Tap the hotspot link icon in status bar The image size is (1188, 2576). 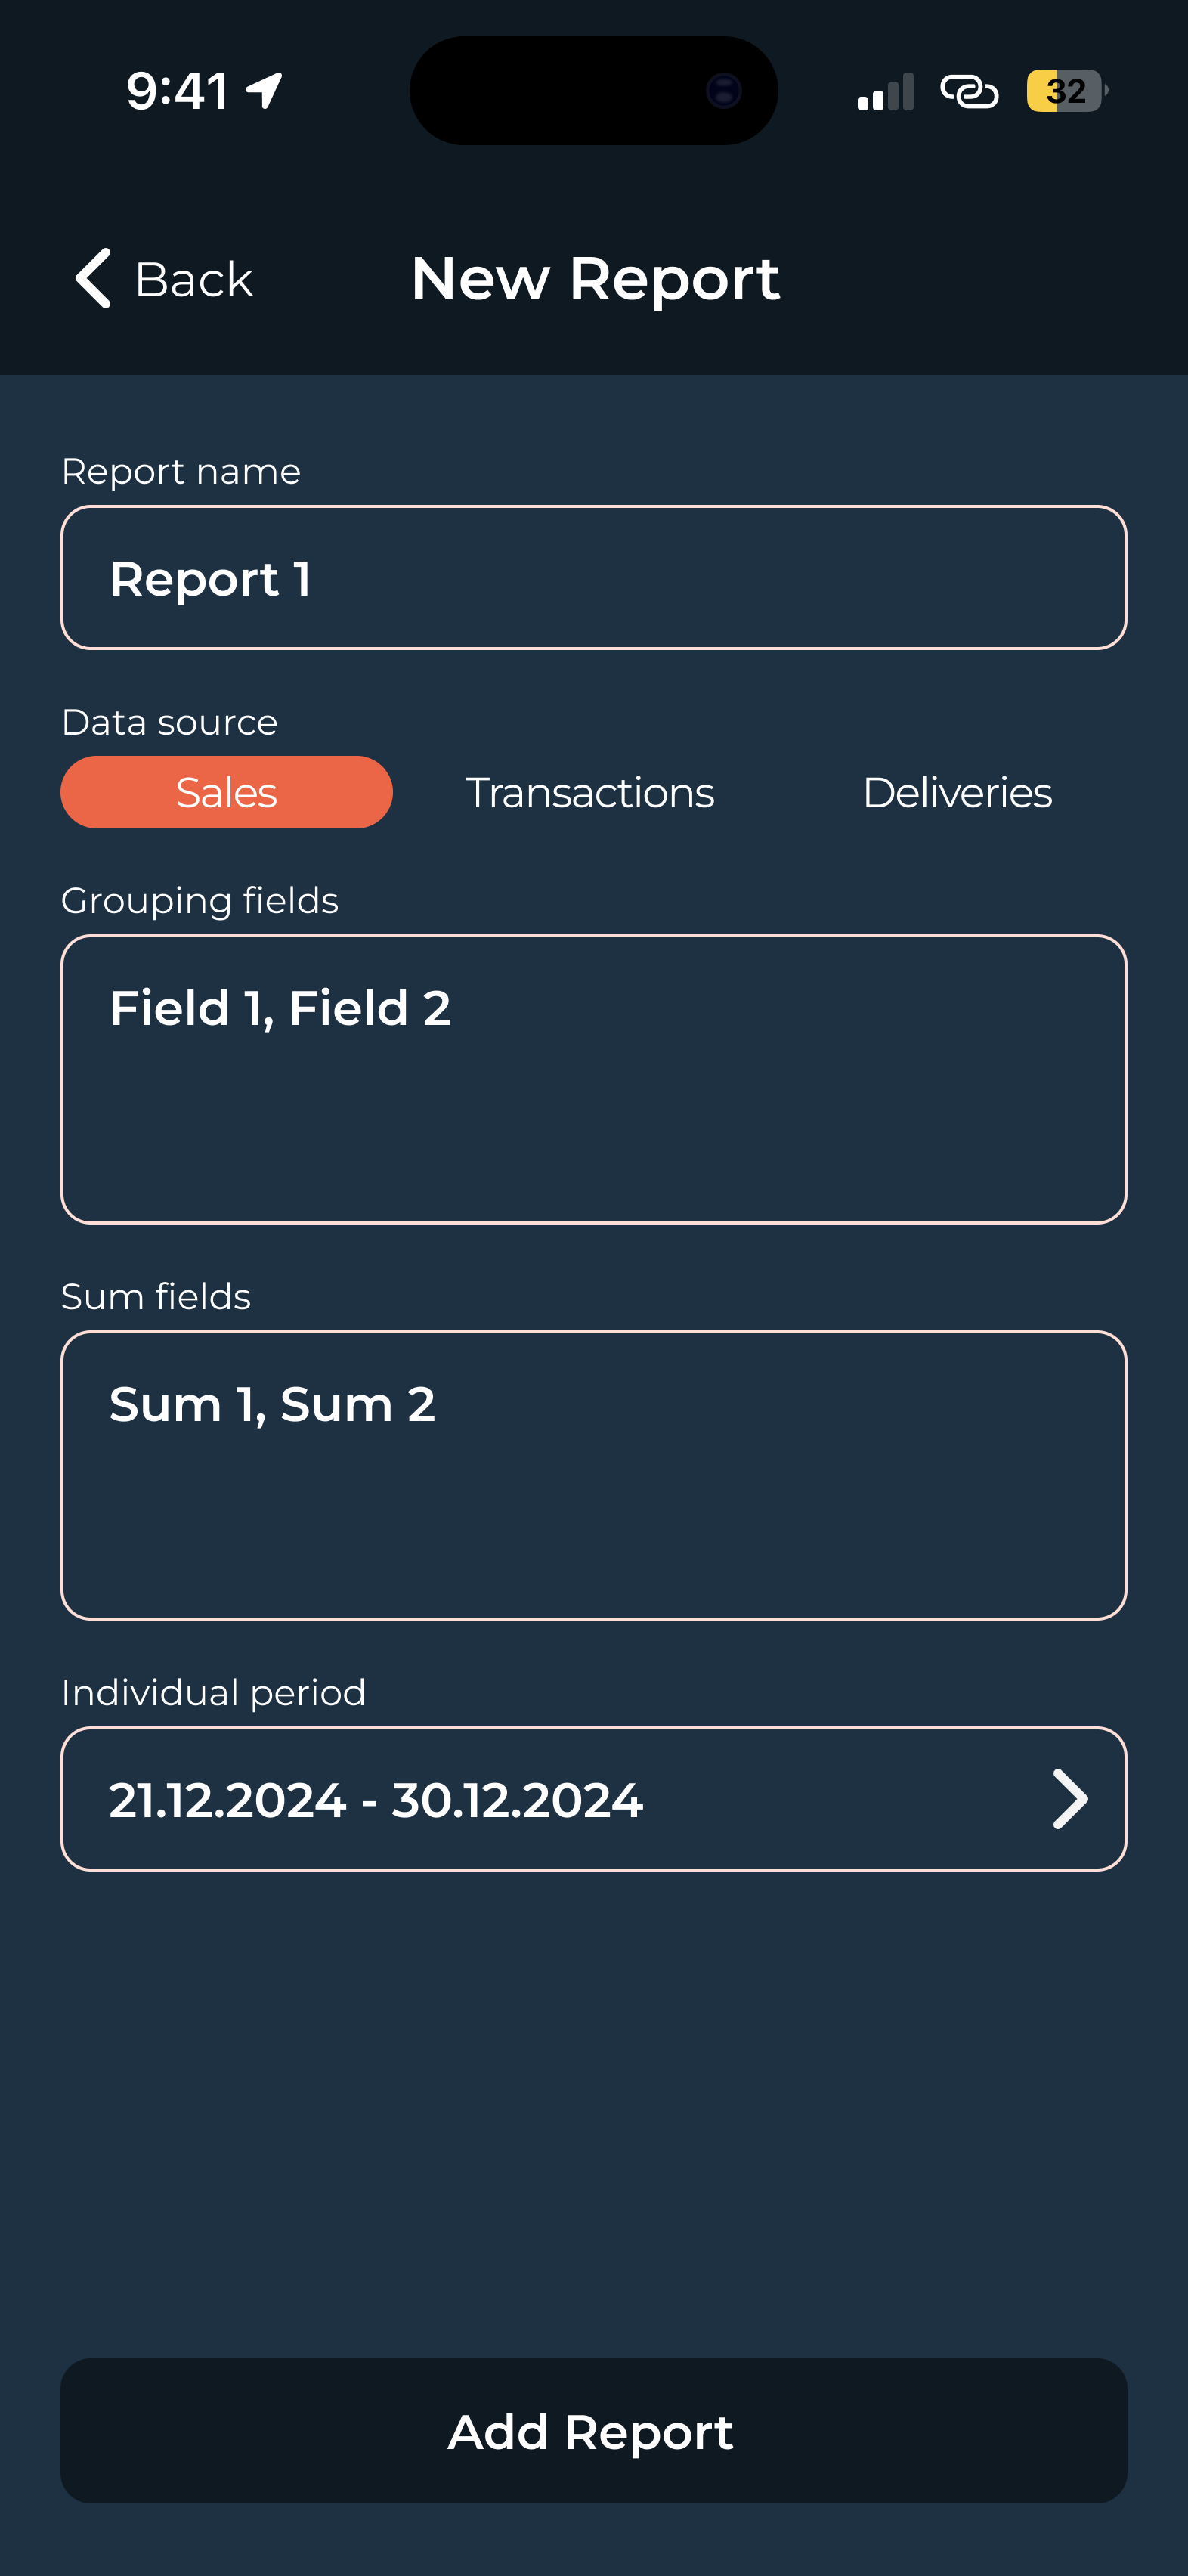pyautogui.click(x=969, y=92)
